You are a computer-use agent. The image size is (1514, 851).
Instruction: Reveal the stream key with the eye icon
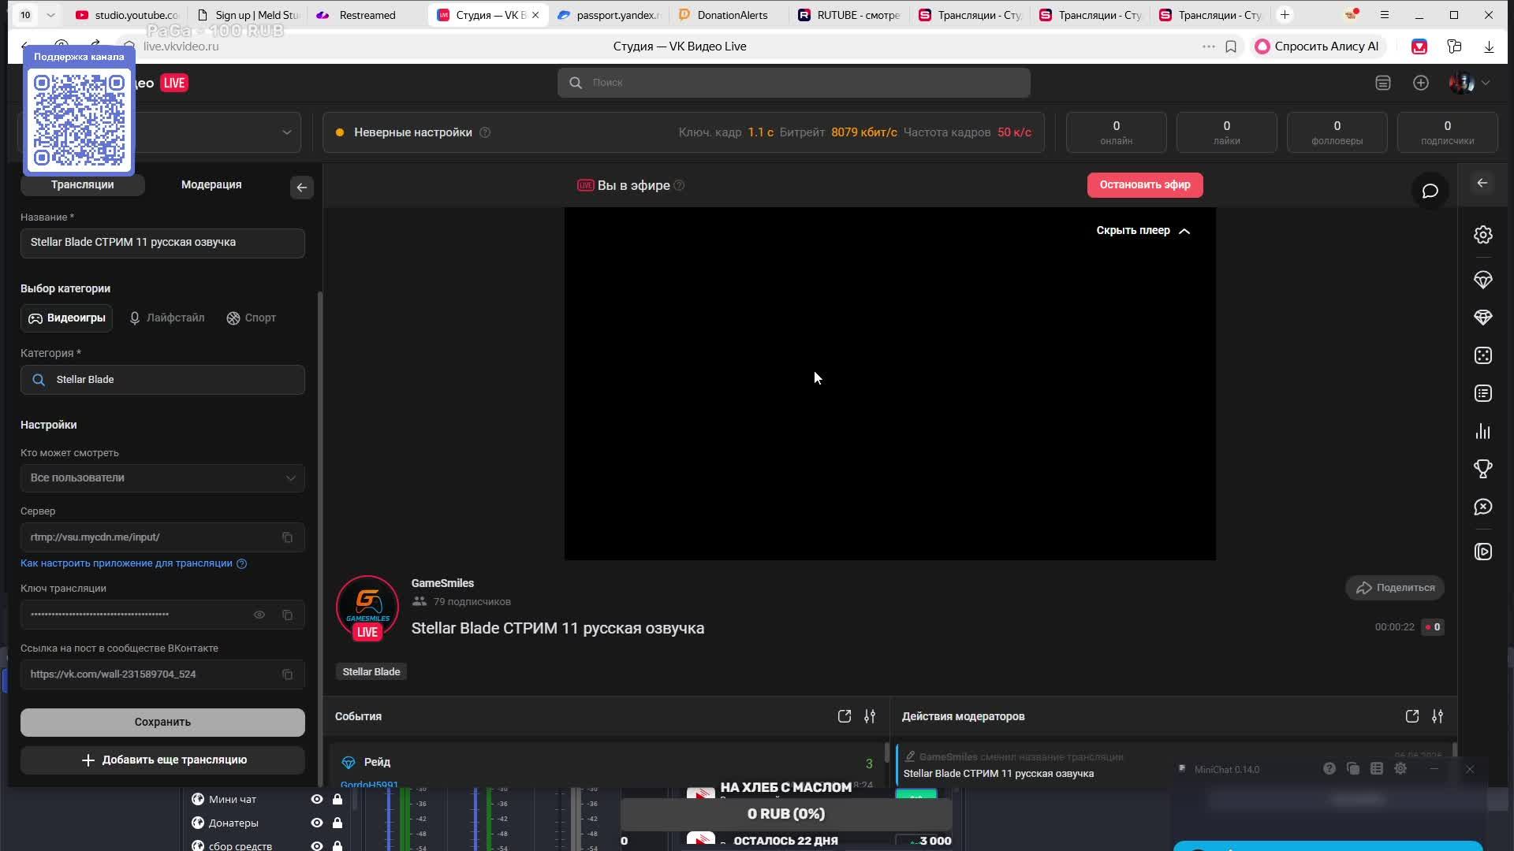[259, 615]
